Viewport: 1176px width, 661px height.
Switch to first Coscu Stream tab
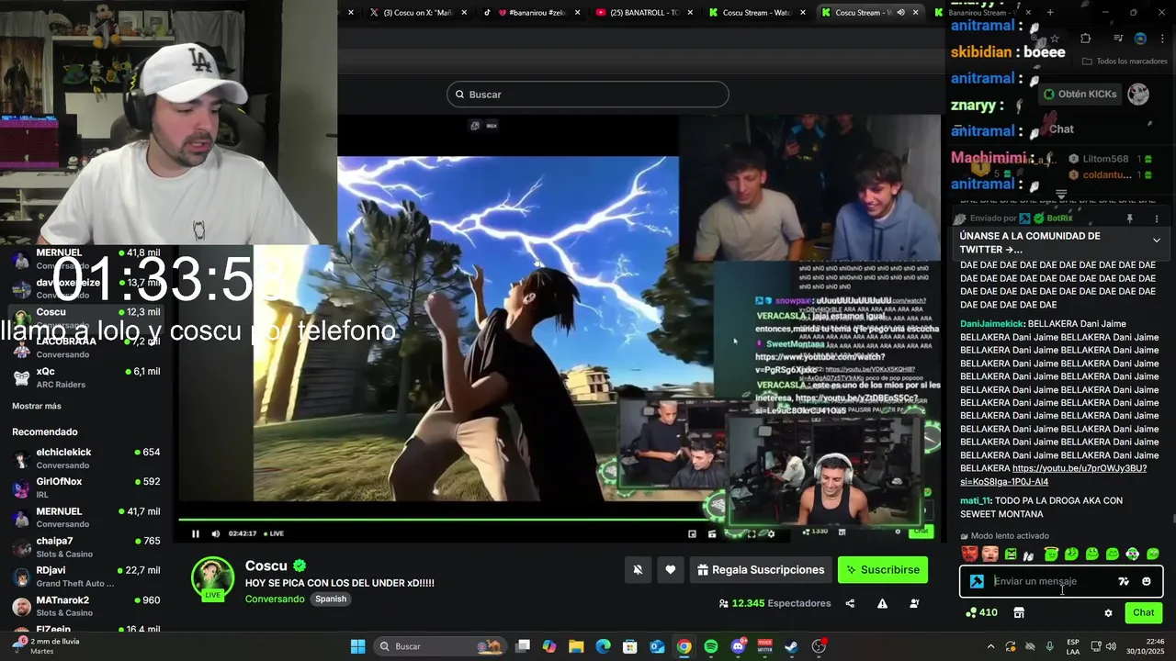(x=758, y=13)
